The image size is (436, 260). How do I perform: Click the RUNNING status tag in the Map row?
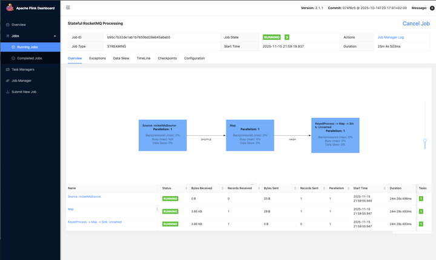pos(170,211)
